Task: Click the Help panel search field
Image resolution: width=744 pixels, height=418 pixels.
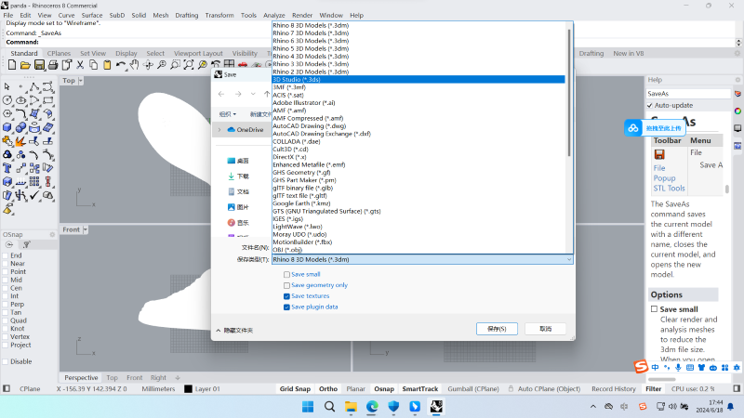Action: coord(688,94)
